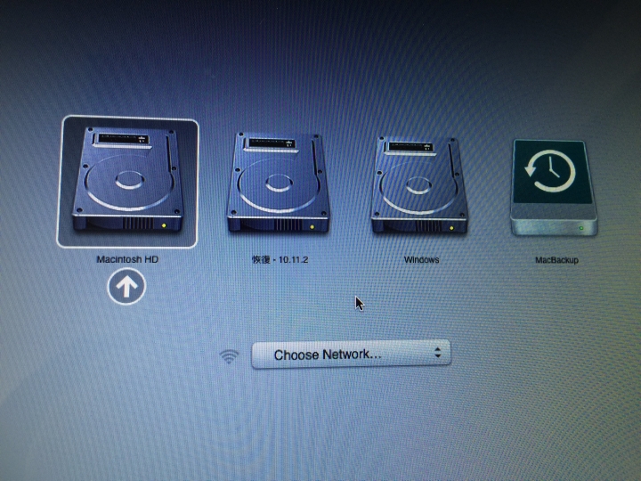The image size is (641, 481).
Task: Click the MacBackup label text
Action: coord(556,260)
